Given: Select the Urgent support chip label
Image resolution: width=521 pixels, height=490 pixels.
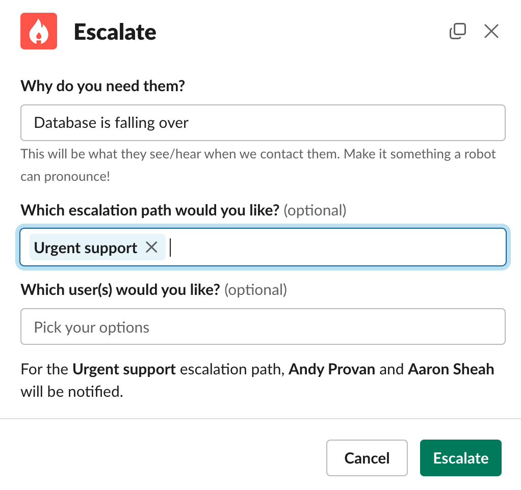Looking at the screenshot, I should 86,248.
